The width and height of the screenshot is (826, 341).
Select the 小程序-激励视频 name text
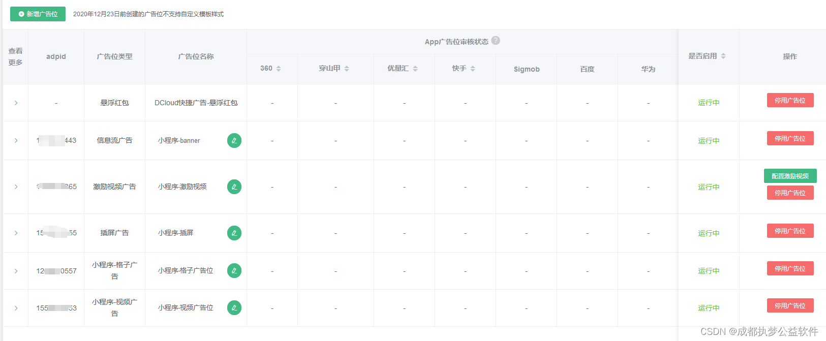coord(182,187)
